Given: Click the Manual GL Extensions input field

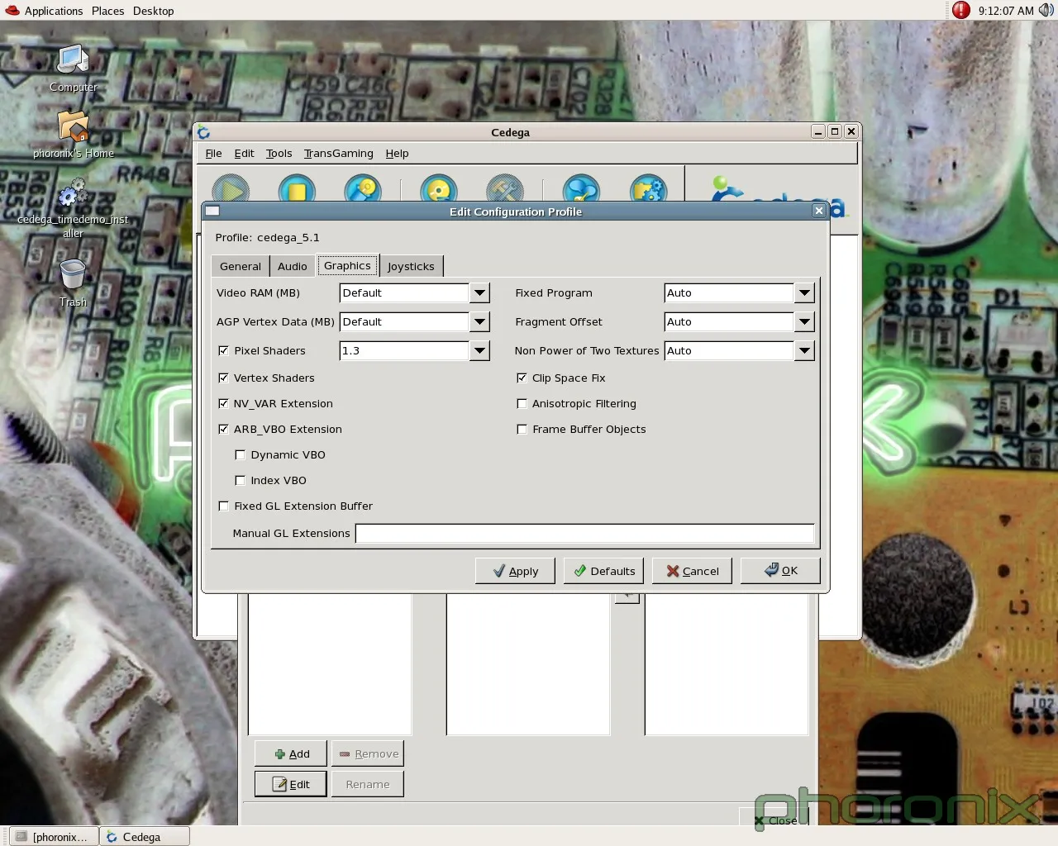Looking at the screenshot, I should point(584,533).
